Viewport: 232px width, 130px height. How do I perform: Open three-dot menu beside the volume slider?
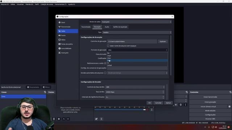(152, 110)
